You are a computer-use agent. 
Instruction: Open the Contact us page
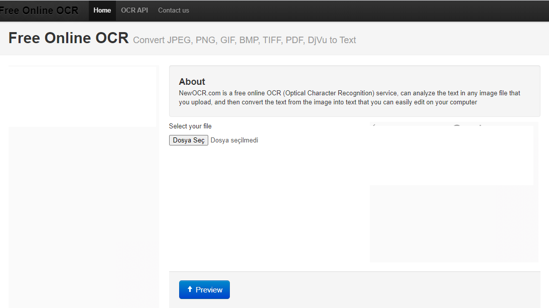coord(173,11)
